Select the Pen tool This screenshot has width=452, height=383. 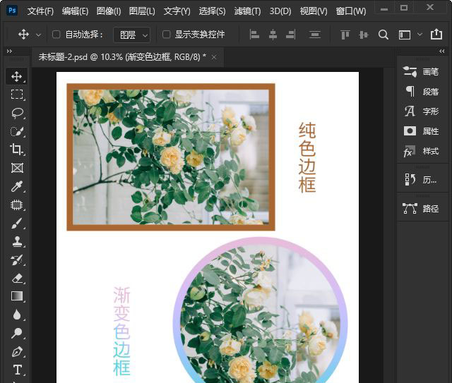coord(17,351)
